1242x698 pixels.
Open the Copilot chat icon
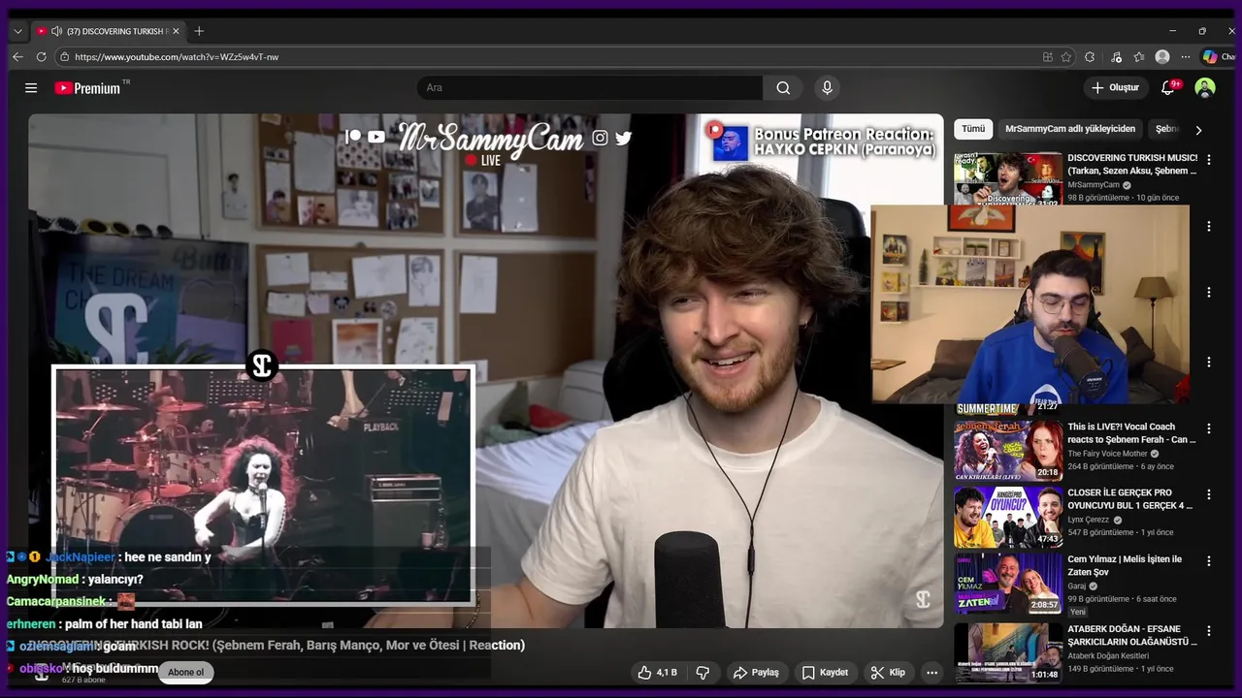[1210, 57]
